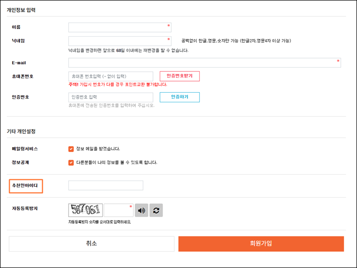357x268 pixels.
Task: Click the 다른분들이 나의 정보를 label text
Action: (116, 163)
